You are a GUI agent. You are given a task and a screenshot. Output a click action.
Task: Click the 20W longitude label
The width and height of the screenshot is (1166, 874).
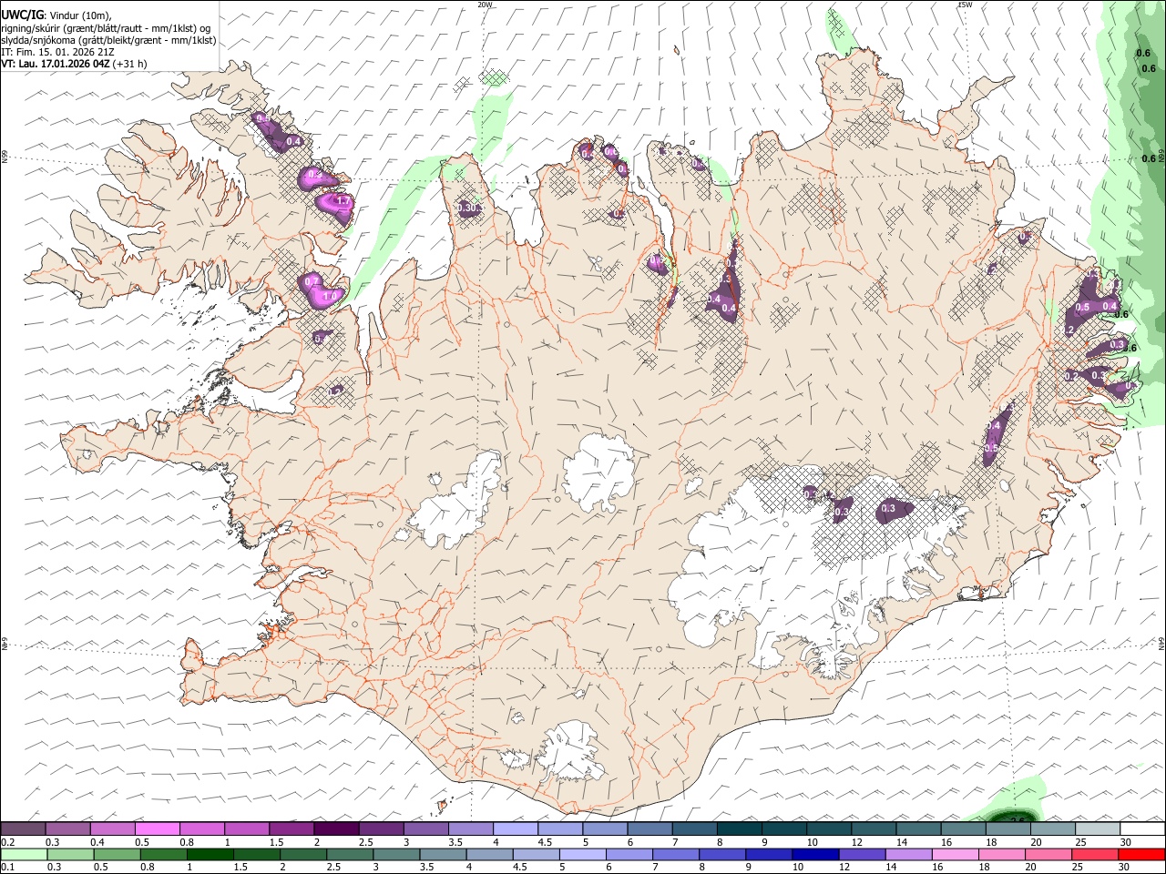[x=485, y=5]
